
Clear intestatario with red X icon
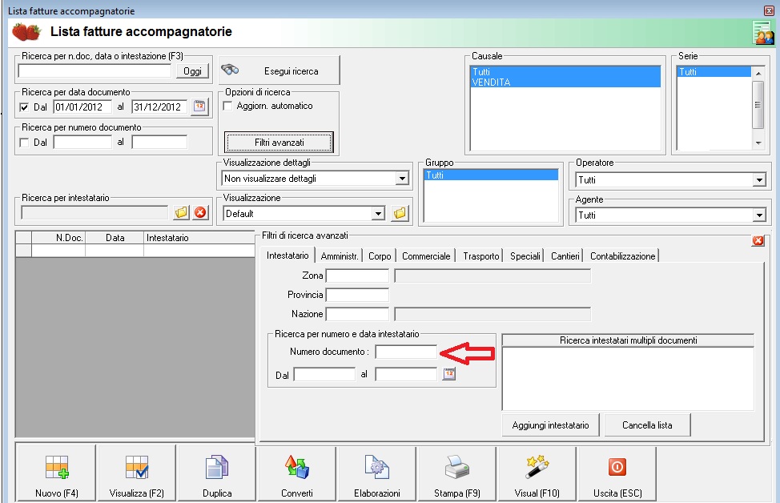pos(200,212)
